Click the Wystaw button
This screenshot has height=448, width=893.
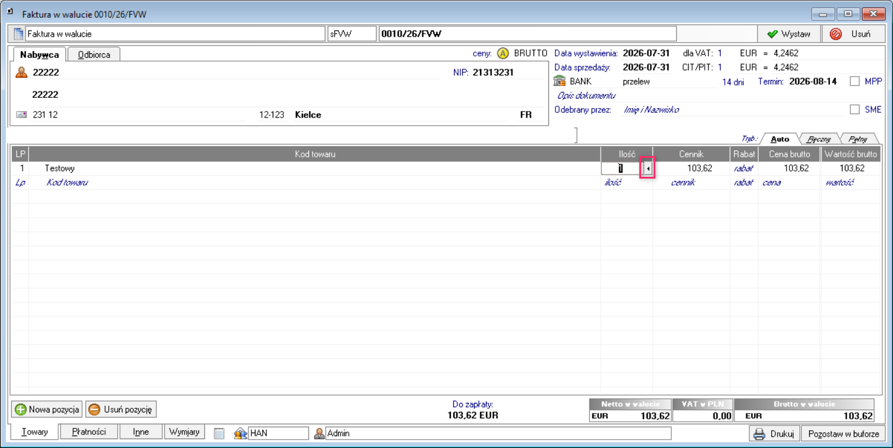(x=788, y=34)
